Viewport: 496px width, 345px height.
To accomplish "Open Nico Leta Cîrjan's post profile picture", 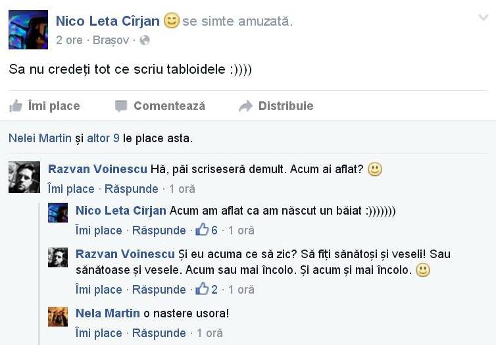I will (28, 30).
